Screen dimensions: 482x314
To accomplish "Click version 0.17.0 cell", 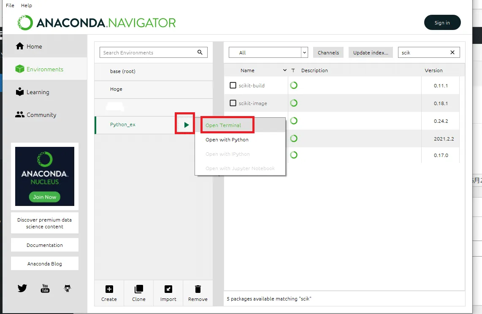I will pyautogui.click(x=441, y=155).
